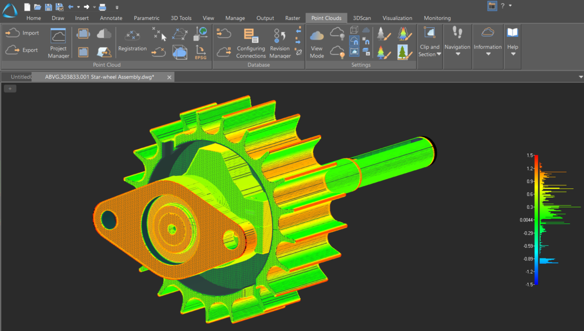Open the Visualization ribbon tab
Viewport: 584px width, 331px height.
397,18
